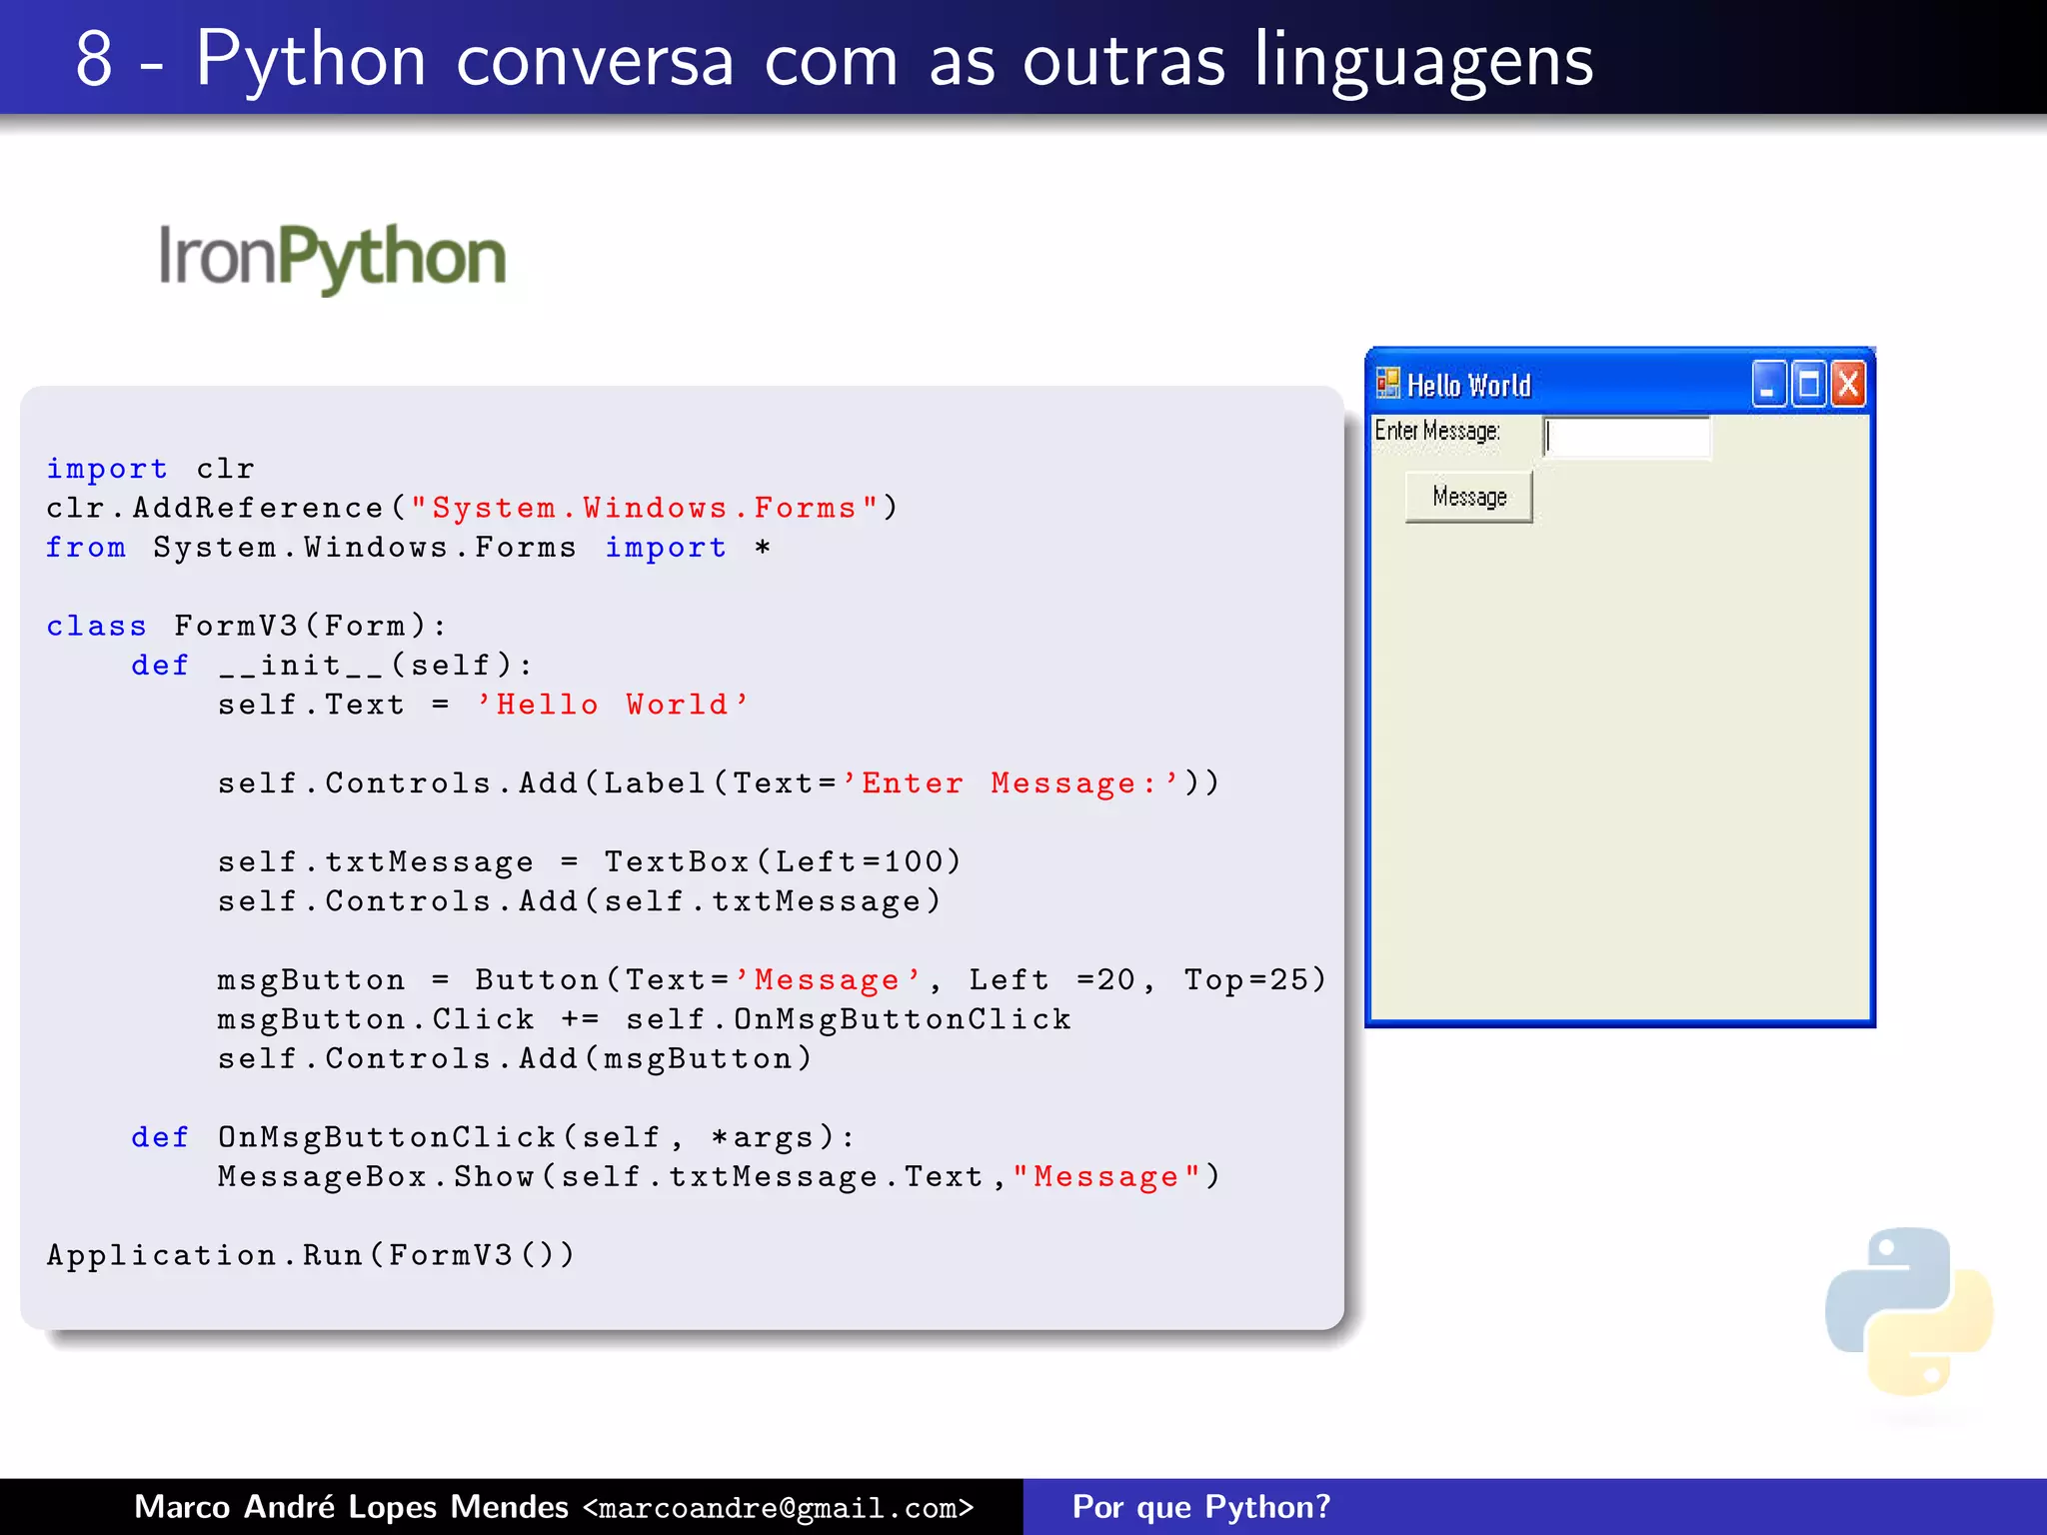Click 'from System.Windows.Forms import *' line
The height and width of the screenshot is (1535, 2047).
click(408, 548)
